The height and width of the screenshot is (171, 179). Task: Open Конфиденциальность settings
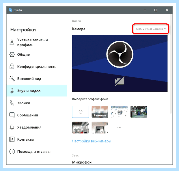(37, 67)
